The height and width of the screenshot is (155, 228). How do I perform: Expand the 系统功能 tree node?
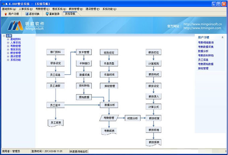click(x=8, y=60)
